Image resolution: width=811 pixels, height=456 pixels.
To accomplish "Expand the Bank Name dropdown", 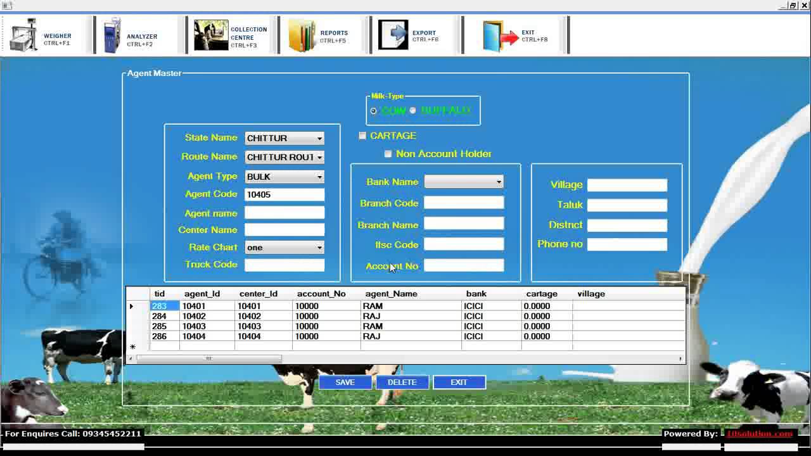I will pos(499,182).
